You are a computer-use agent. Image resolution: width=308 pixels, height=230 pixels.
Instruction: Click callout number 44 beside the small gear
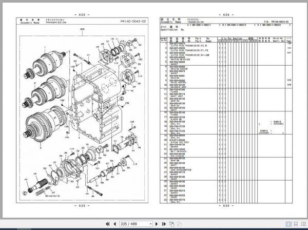click(x=26, y=179)
